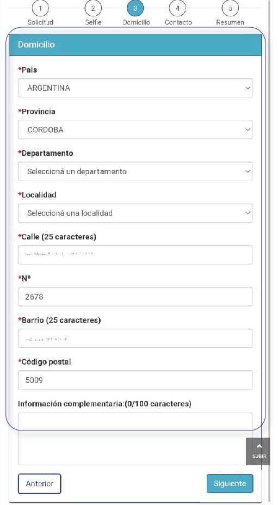Open step 5 Resumen circle

230,8
